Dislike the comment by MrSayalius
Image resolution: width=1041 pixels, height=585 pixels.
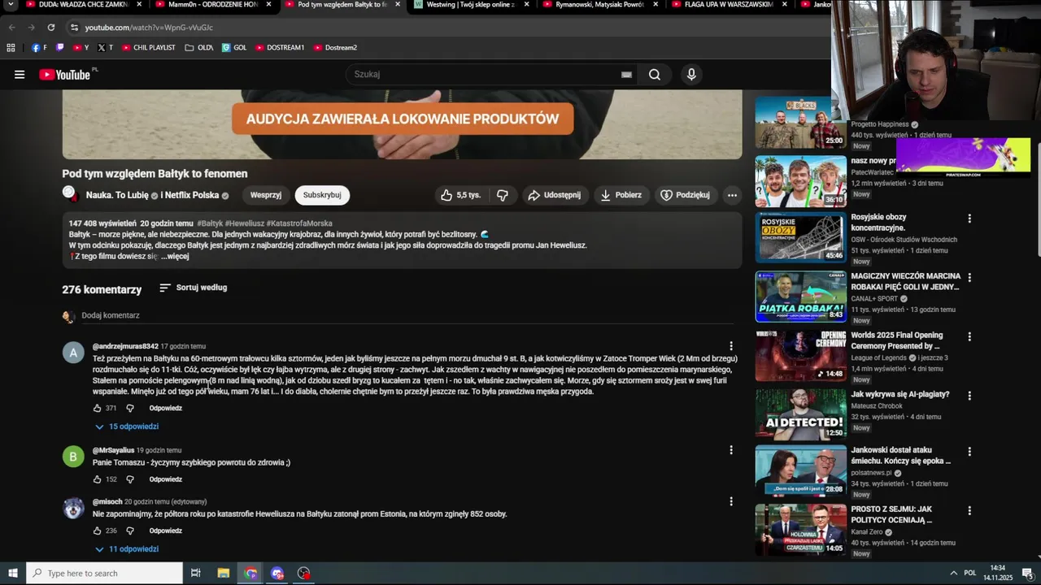pyautogui.click(x=130, y=479)
